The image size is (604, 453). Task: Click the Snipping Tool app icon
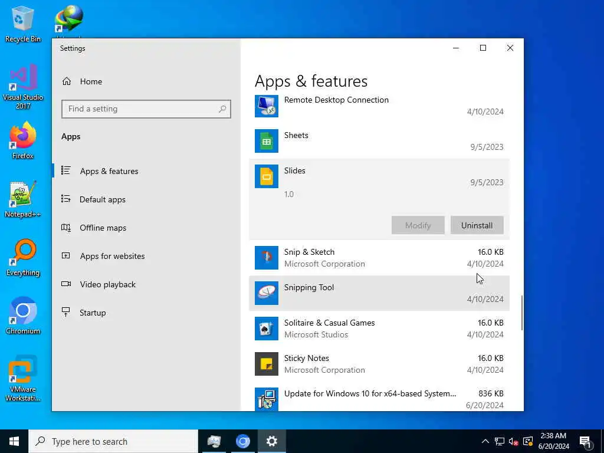click(266, 293)
